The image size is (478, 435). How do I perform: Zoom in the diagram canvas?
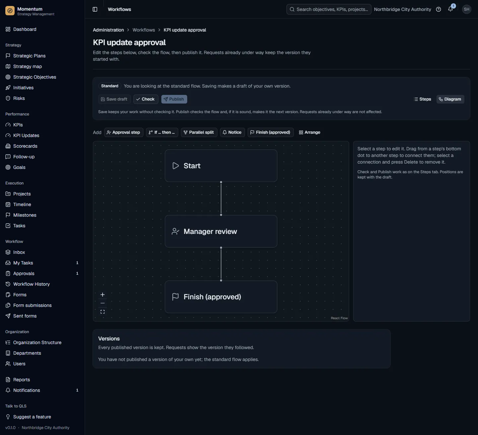click(x=103, y=295)
